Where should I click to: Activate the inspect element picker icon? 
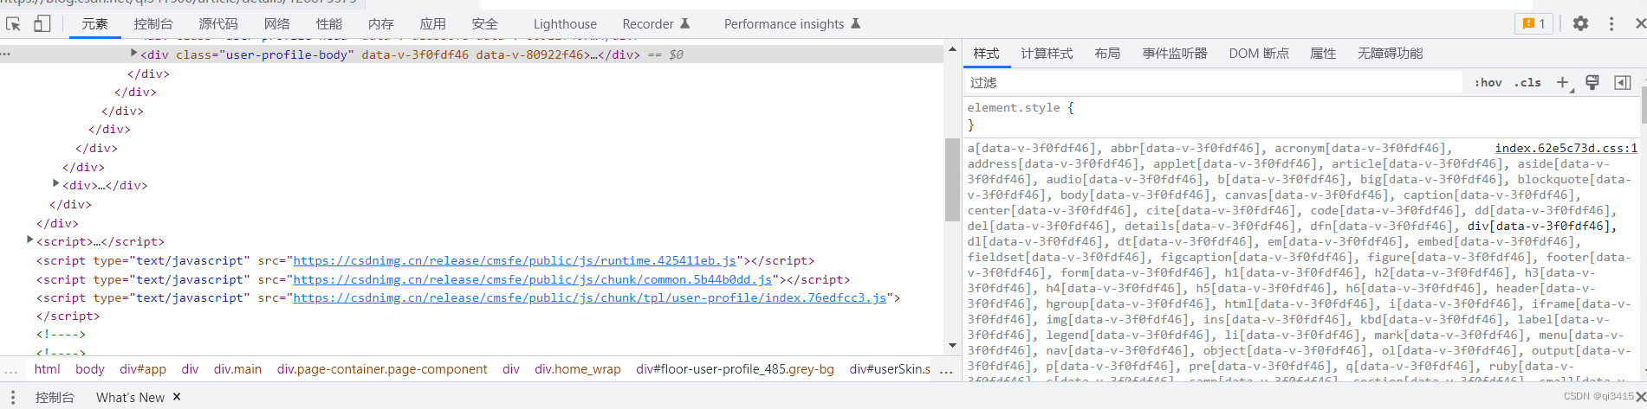(13, 24)
